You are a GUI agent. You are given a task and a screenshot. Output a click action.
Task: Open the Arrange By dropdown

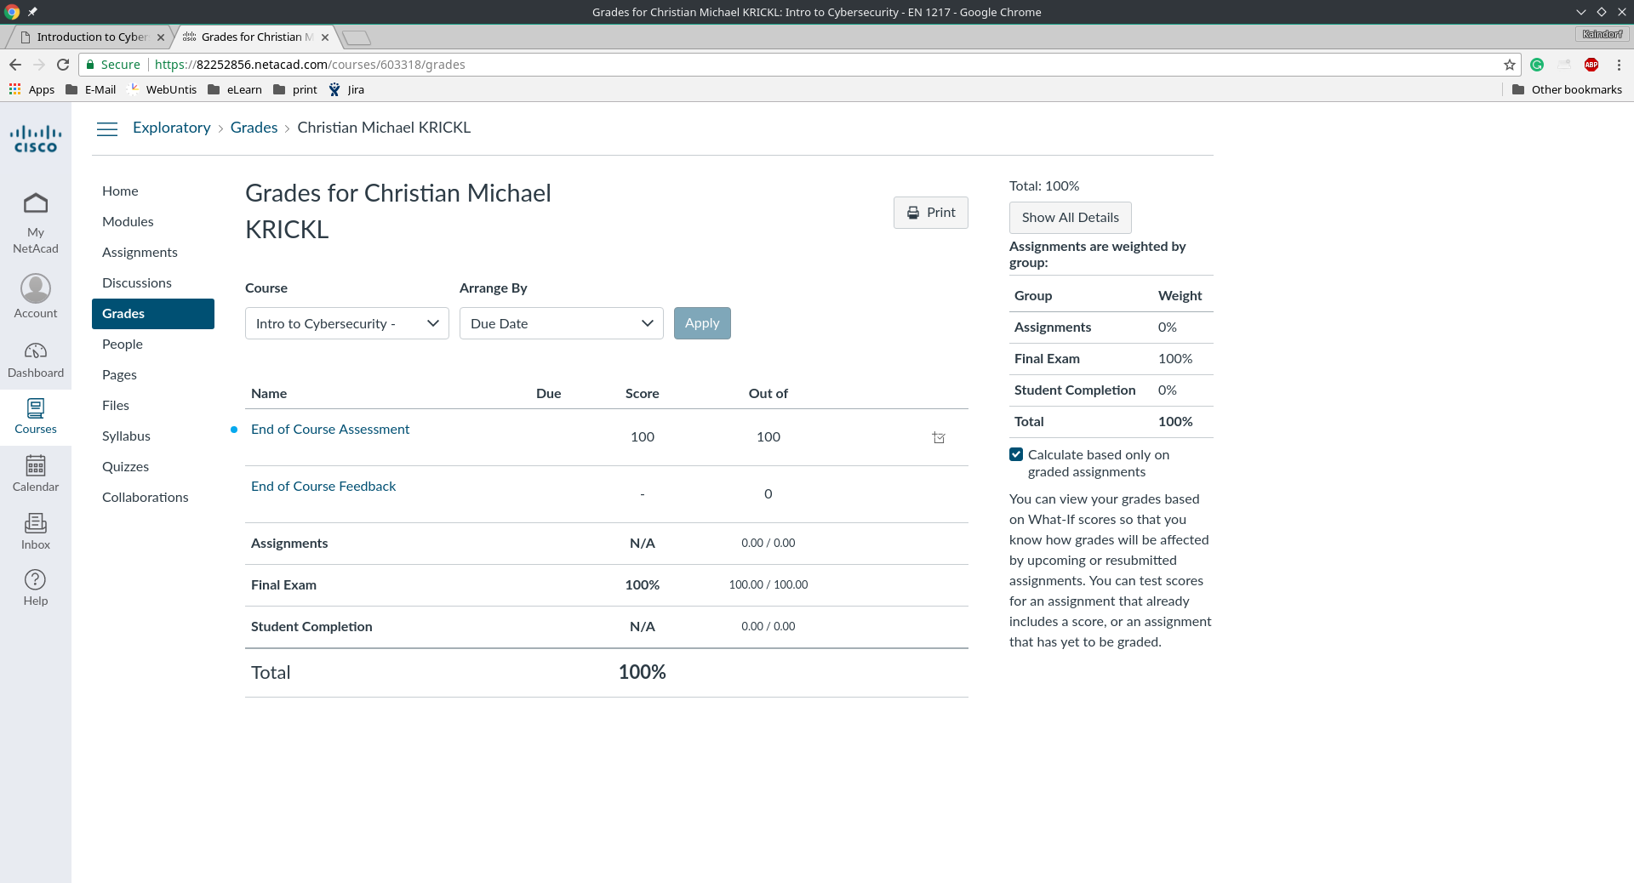click(561, 323)
